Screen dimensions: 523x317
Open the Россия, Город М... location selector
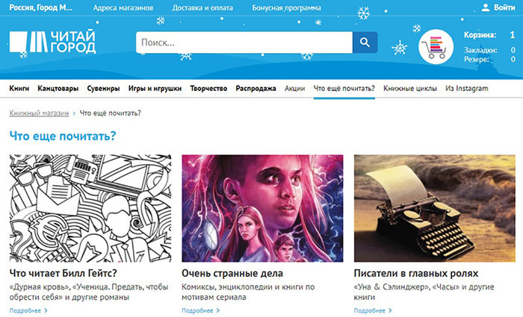tap(40, 7)
